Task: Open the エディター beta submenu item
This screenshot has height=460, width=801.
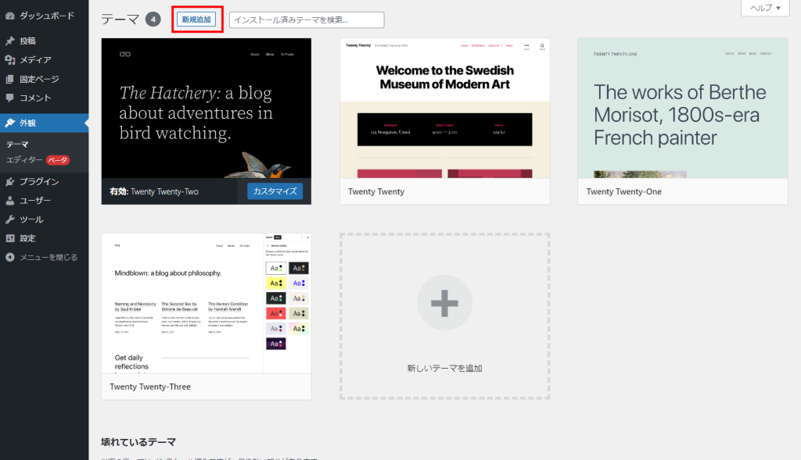Action: [25, 160]
